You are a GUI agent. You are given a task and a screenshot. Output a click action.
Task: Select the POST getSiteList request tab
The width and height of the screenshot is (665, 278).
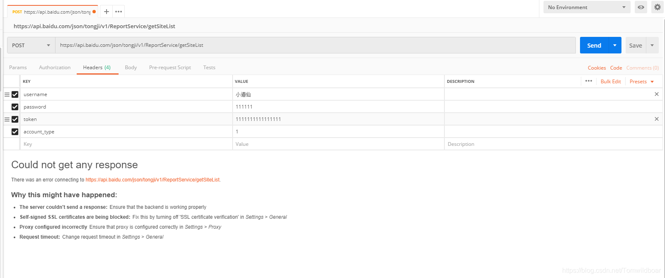pyautogui.click(x=53, y=12)
